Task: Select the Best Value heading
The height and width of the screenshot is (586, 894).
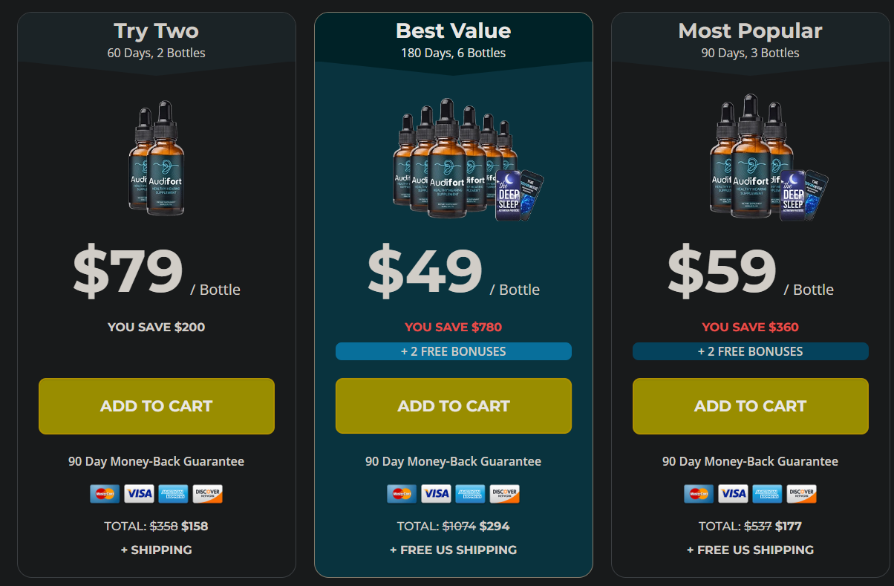Action: pyautogui.click(x=454, y=30)
